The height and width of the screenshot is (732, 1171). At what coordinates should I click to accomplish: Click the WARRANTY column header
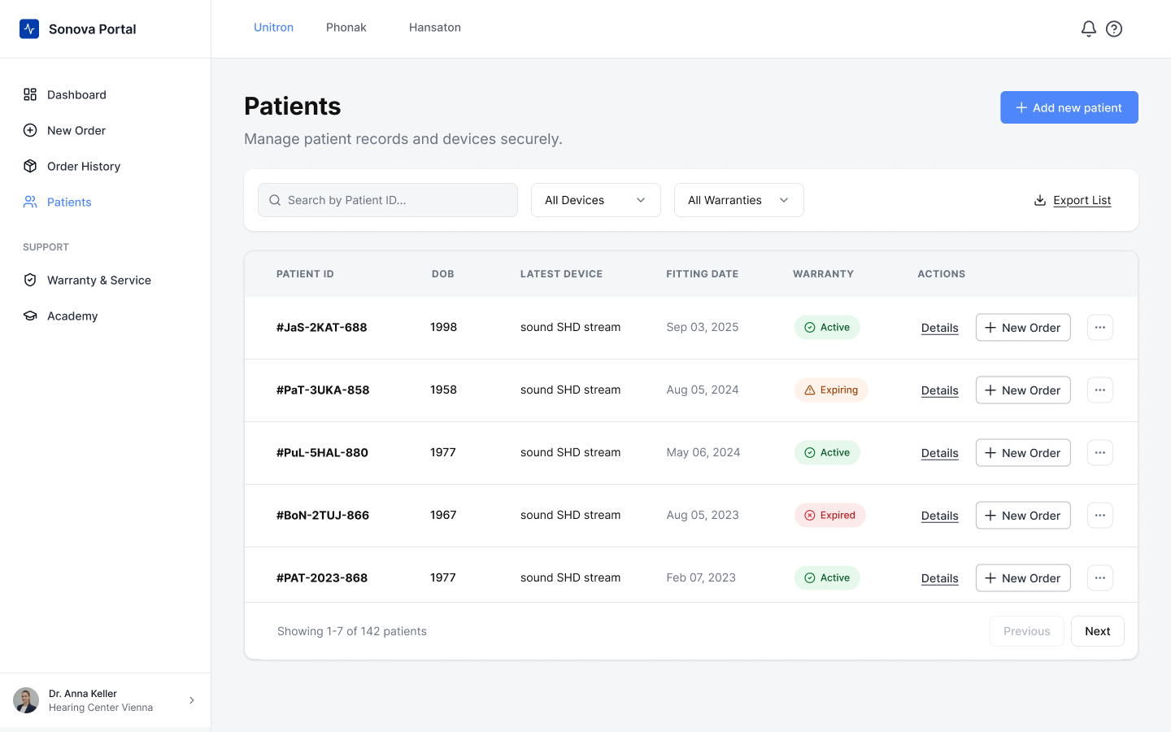click(x=823, y=274)
